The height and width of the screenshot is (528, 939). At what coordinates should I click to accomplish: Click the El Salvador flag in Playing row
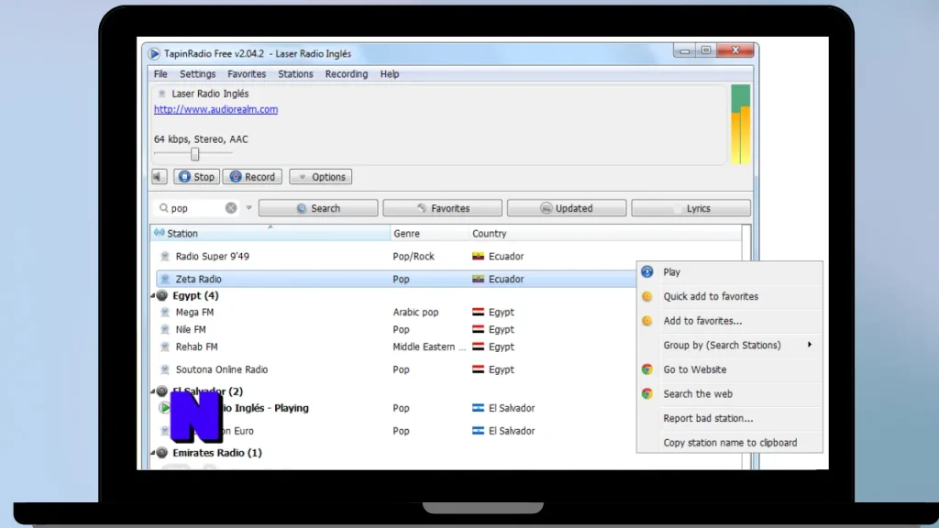point(478,408)
